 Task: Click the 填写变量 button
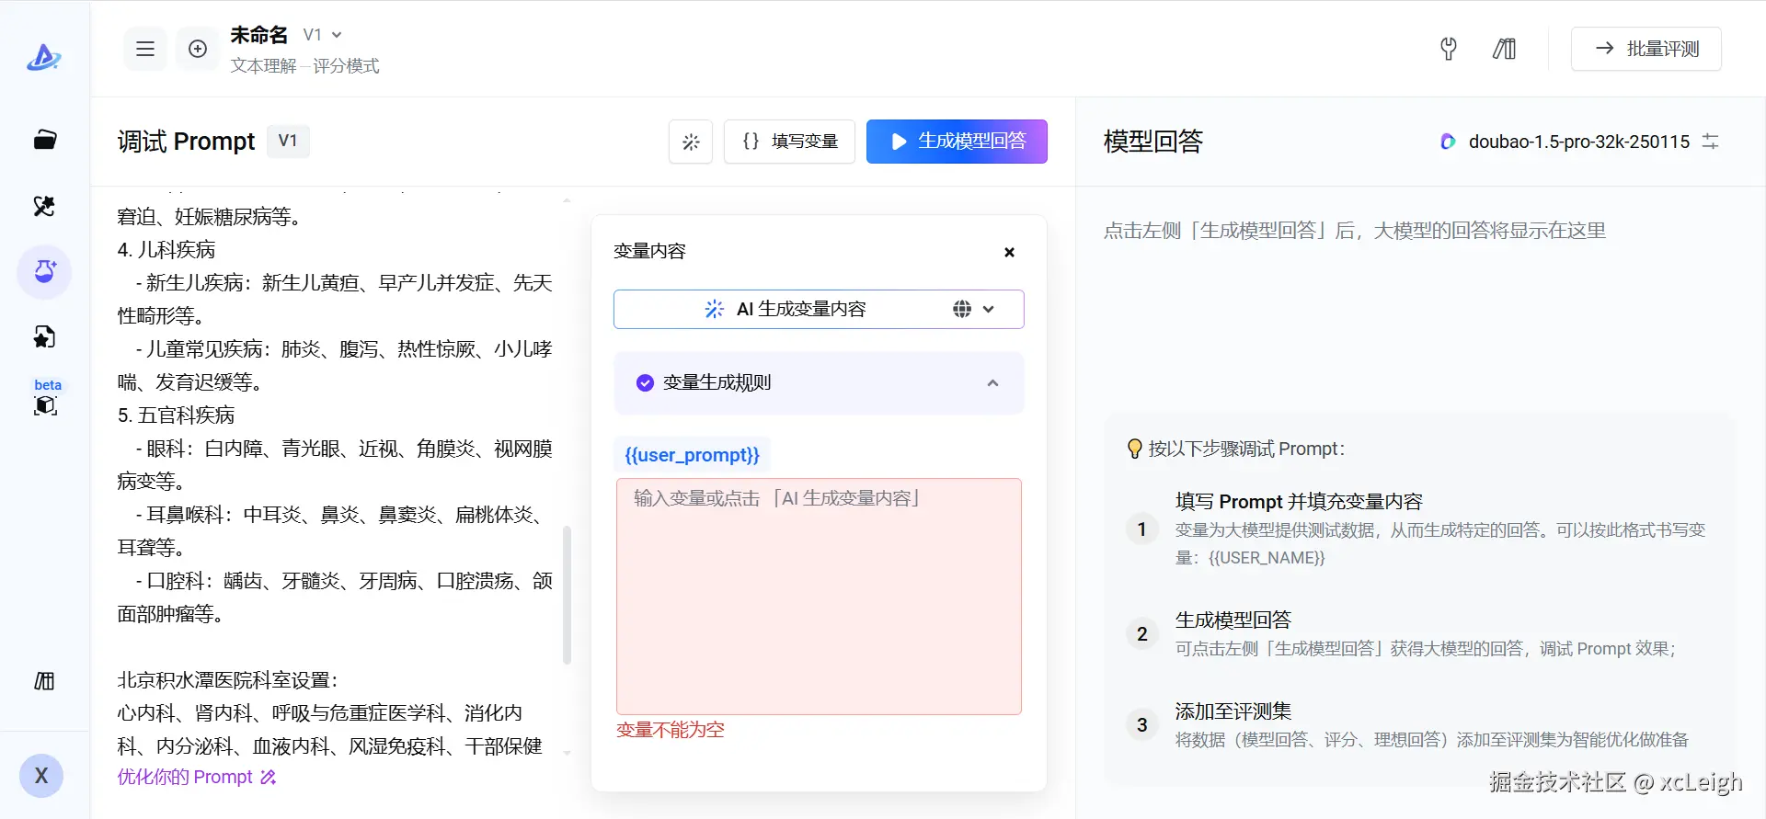click(x=789, y=142)
